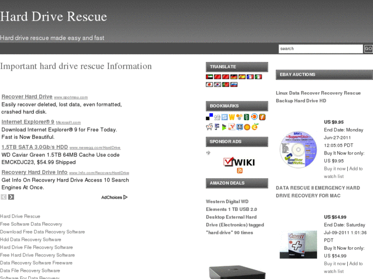Click the Translate section header
This screenshot has width=373, height=279.
[x=237, y=67]
